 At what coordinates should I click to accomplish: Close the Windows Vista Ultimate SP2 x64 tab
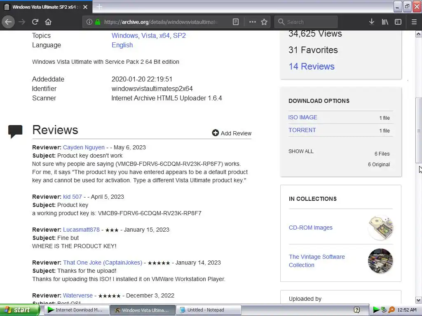tap(85, 7)
